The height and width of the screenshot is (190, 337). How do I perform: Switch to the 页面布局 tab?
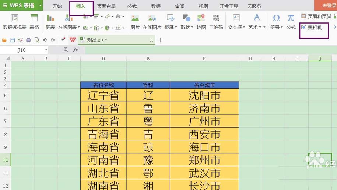[x=106, y=6]
